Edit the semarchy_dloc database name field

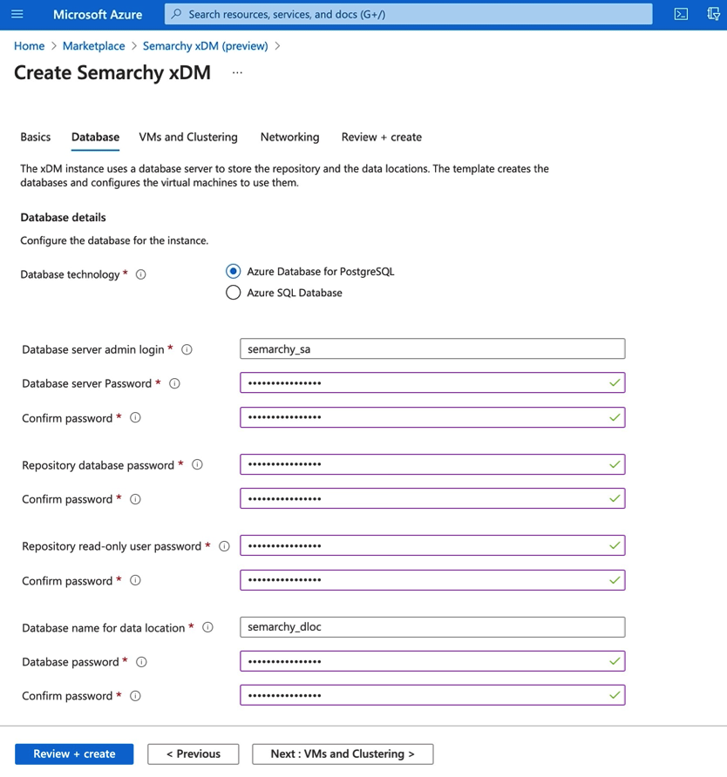tap(432, 626)
